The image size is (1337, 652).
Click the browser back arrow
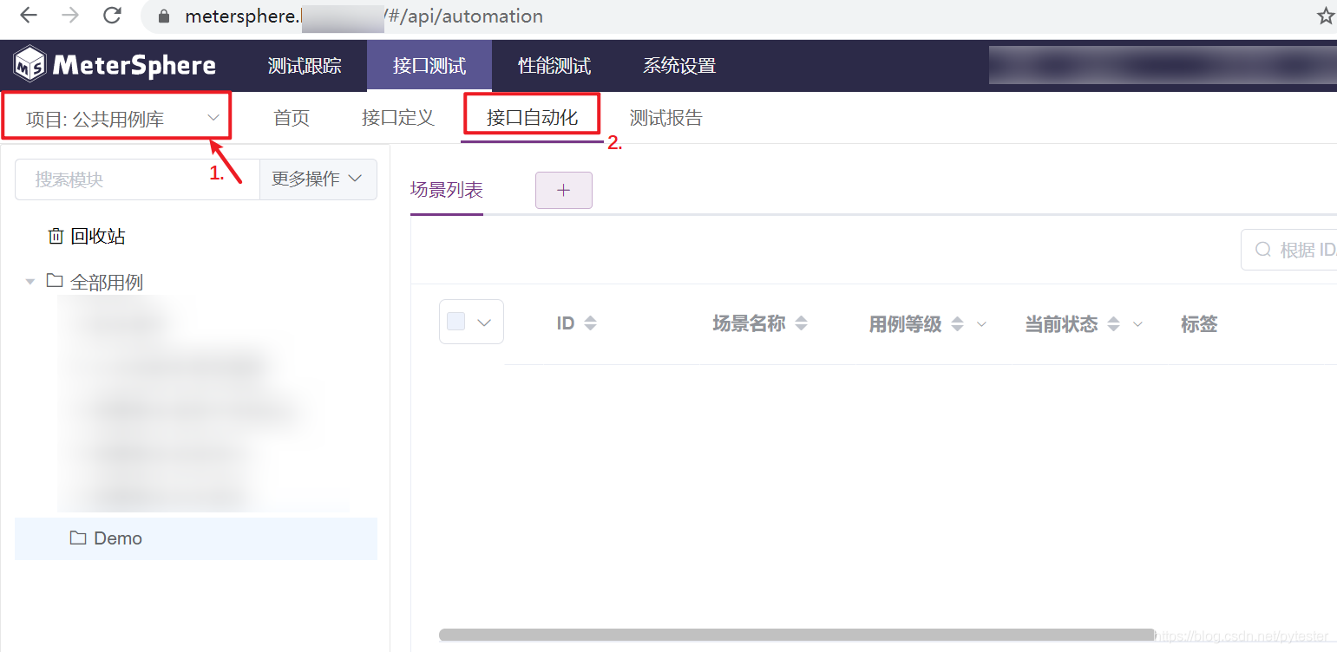pyautogui.click(x=29, y=16)
